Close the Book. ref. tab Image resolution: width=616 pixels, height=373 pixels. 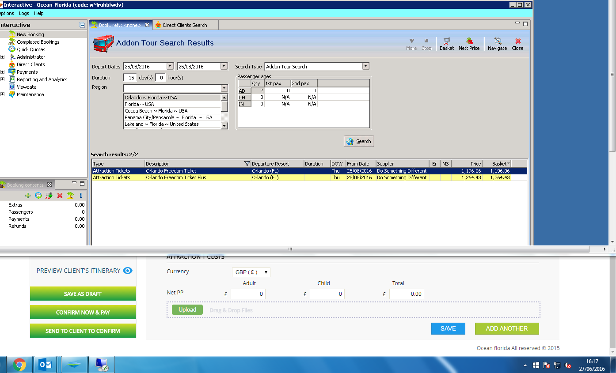[147, 25]
